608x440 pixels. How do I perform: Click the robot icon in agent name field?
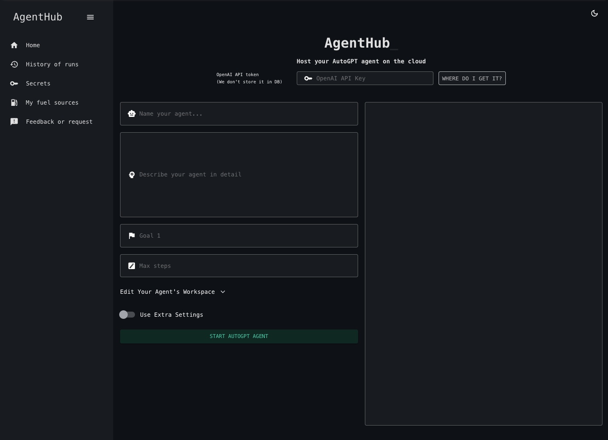[132, 114]
